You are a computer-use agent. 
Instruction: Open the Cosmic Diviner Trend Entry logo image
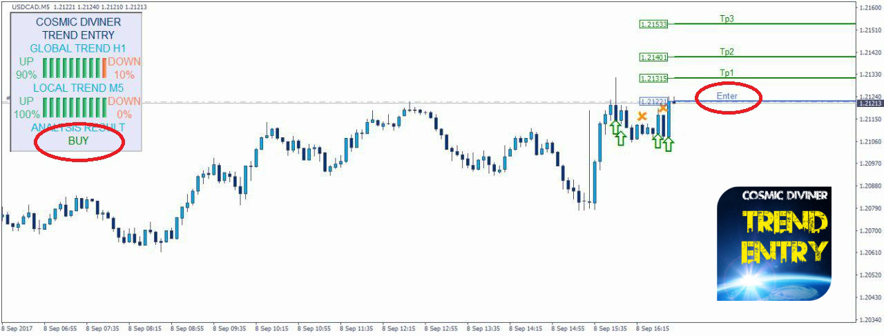773,244
